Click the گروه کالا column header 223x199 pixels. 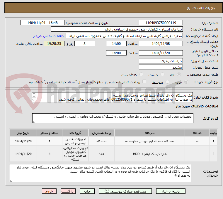tap(75, 133)
